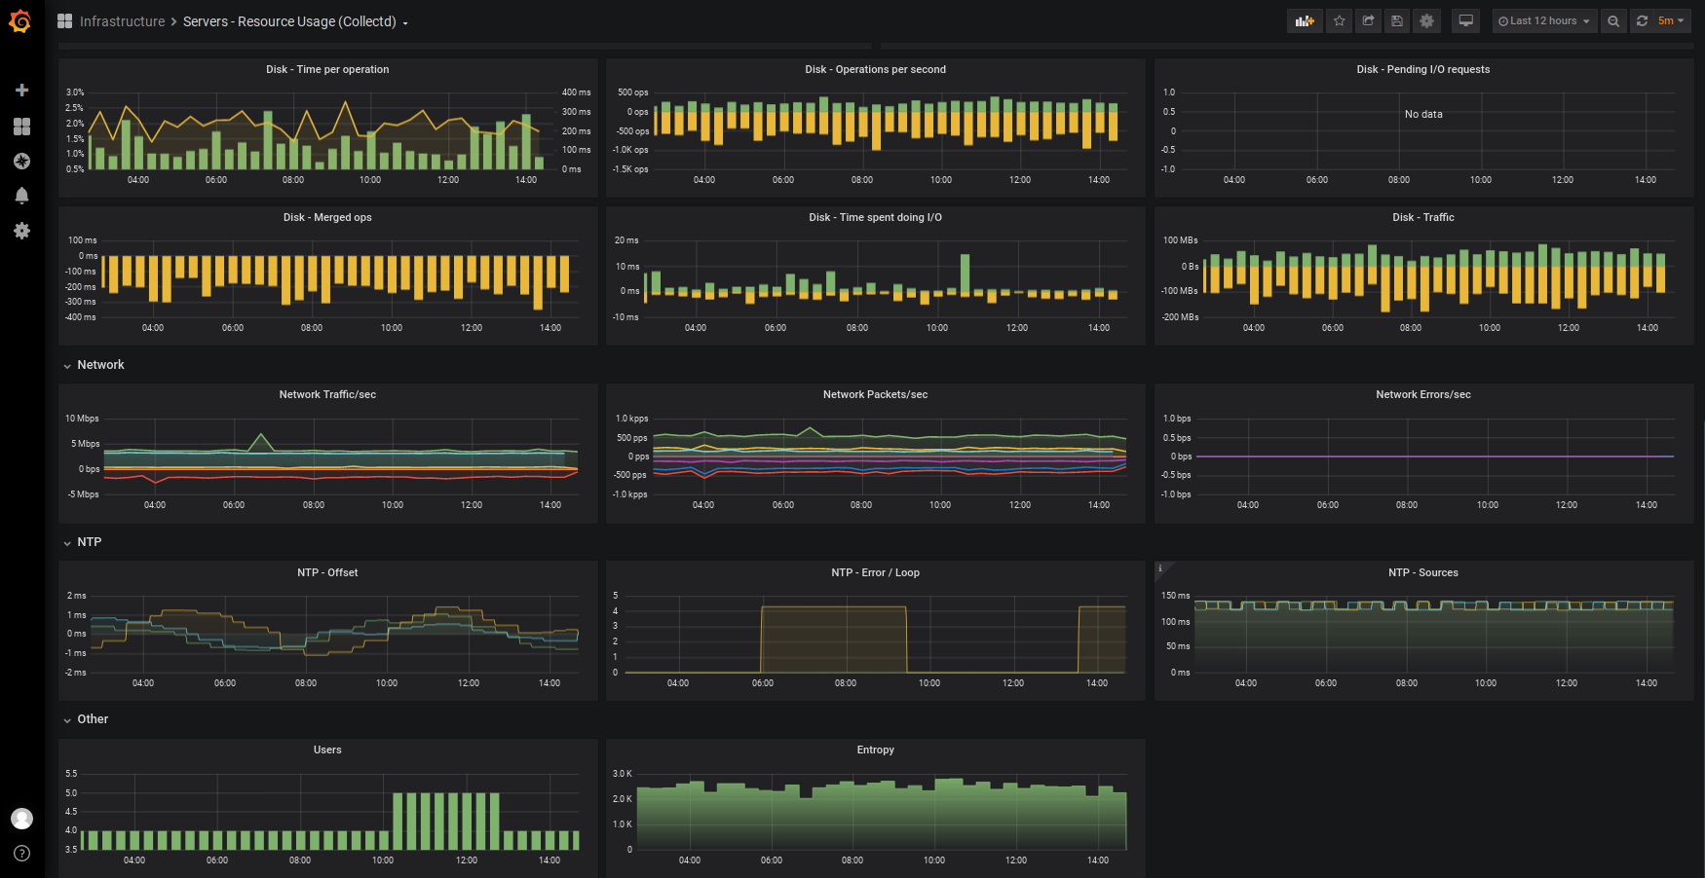The image size is (1705, 878).
Task: Open the Last 12 hours time picker
Action: (1544, 21)
